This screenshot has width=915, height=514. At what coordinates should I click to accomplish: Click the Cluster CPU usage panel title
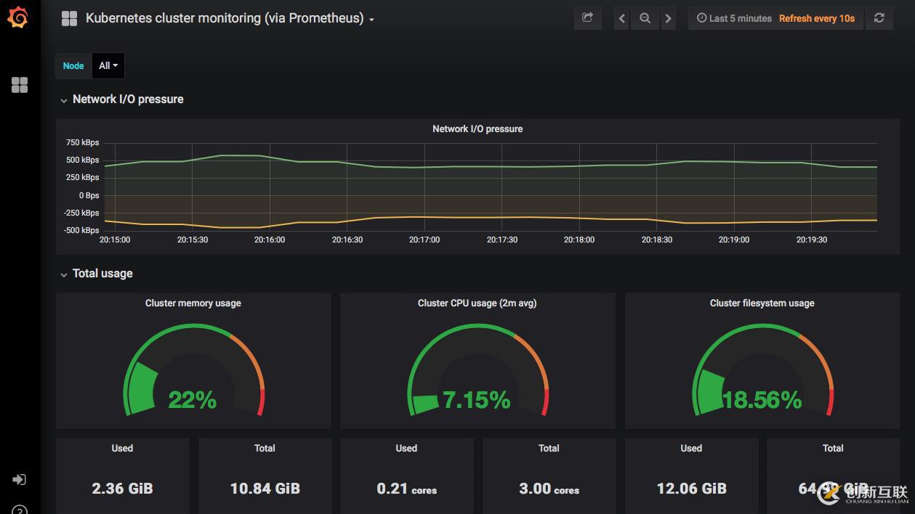tap(477, 303)
